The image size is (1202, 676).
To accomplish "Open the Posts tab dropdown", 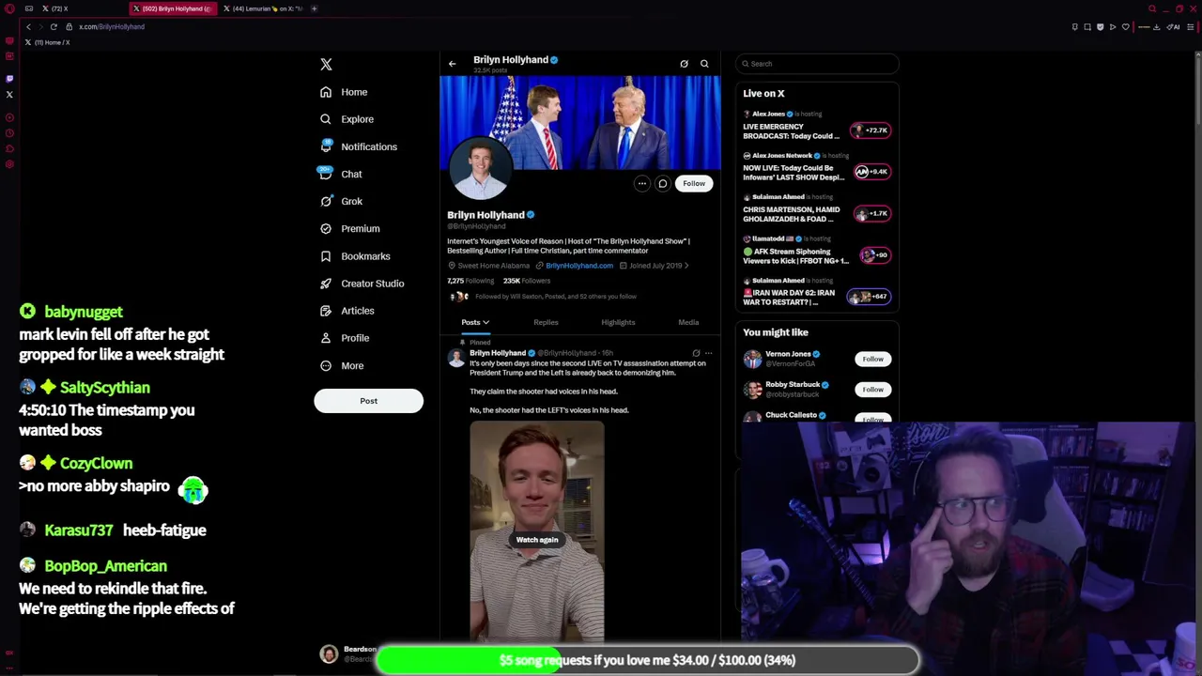I will click(475, 323).
